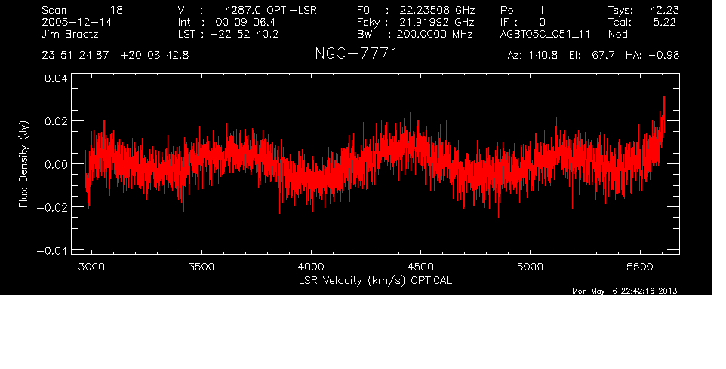The width and height of the screenshot is (726, 369).
Task: Click the Mon May 6 timestamp text
Action: tap(625, 292)
